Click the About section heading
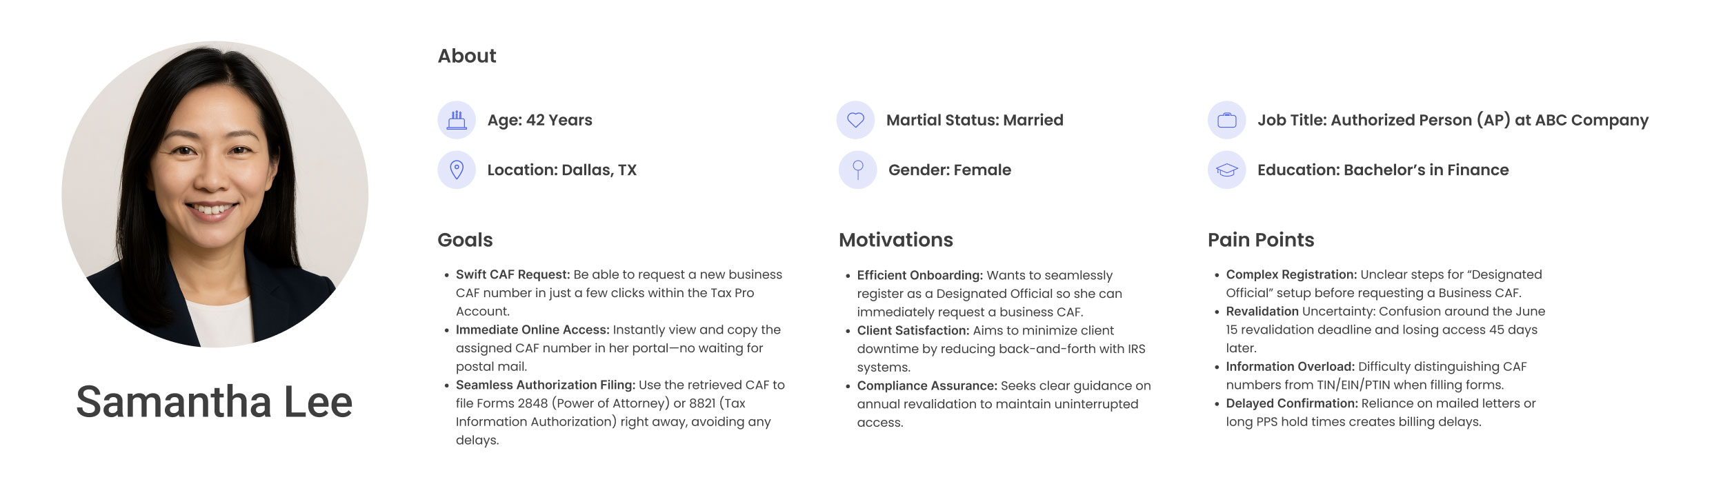Image resolution: width=1712 pixels, height=484 pixels. coord(467,56)
